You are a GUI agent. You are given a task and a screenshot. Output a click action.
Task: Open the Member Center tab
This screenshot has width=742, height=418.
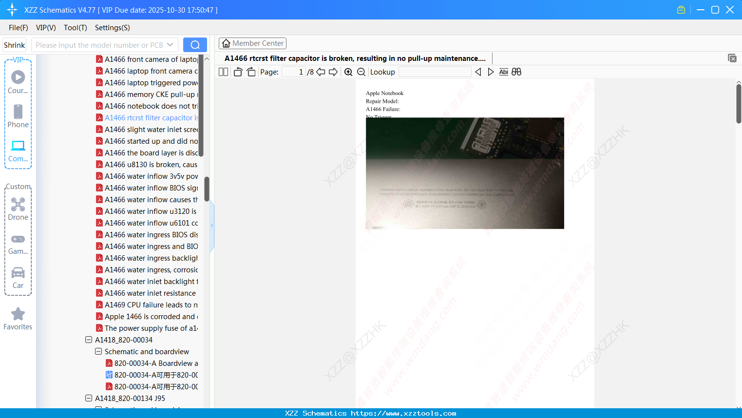coord(252,43)
